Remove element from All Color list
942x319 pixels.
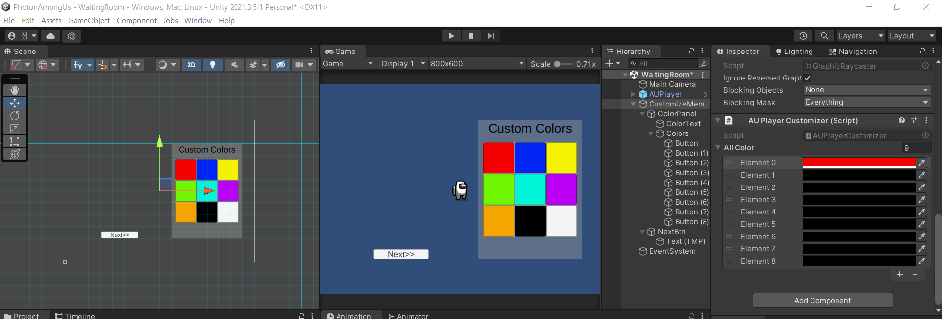pyautogui.click(x=915, y=274)
